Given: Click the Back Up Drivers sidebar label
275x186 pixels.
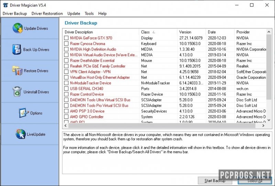Looking at the screenshot, I should 36,49.
